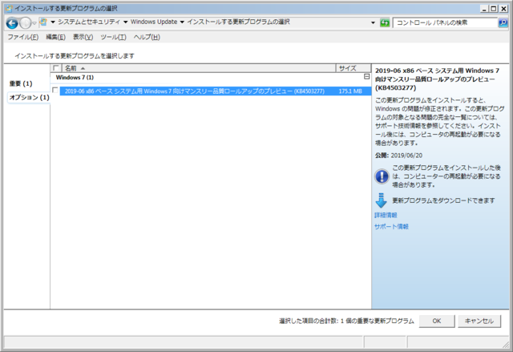Select the KB4503277 update row

216,91
